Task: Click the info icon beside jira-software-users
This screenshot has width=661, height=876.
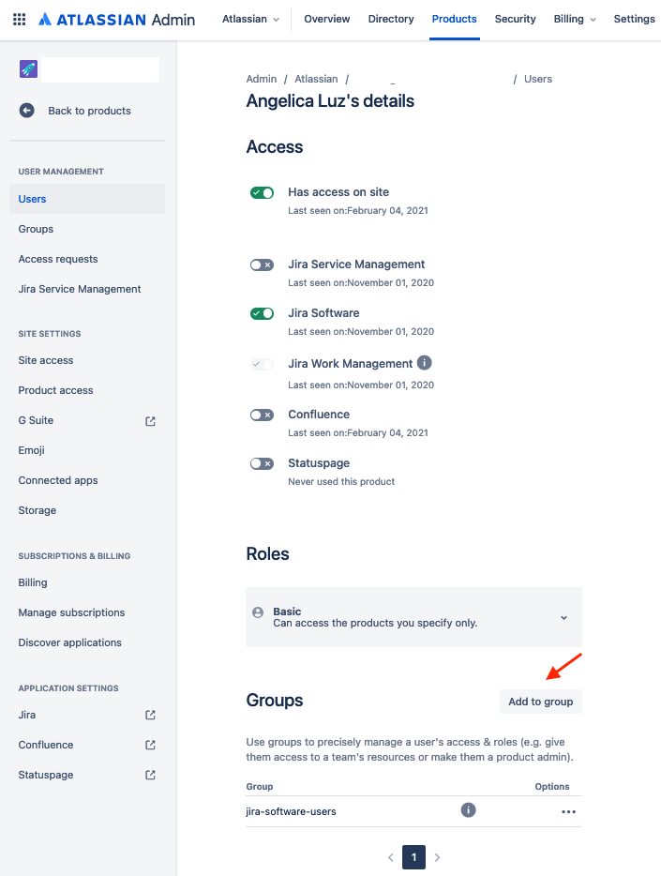Action: click(468, 809)
